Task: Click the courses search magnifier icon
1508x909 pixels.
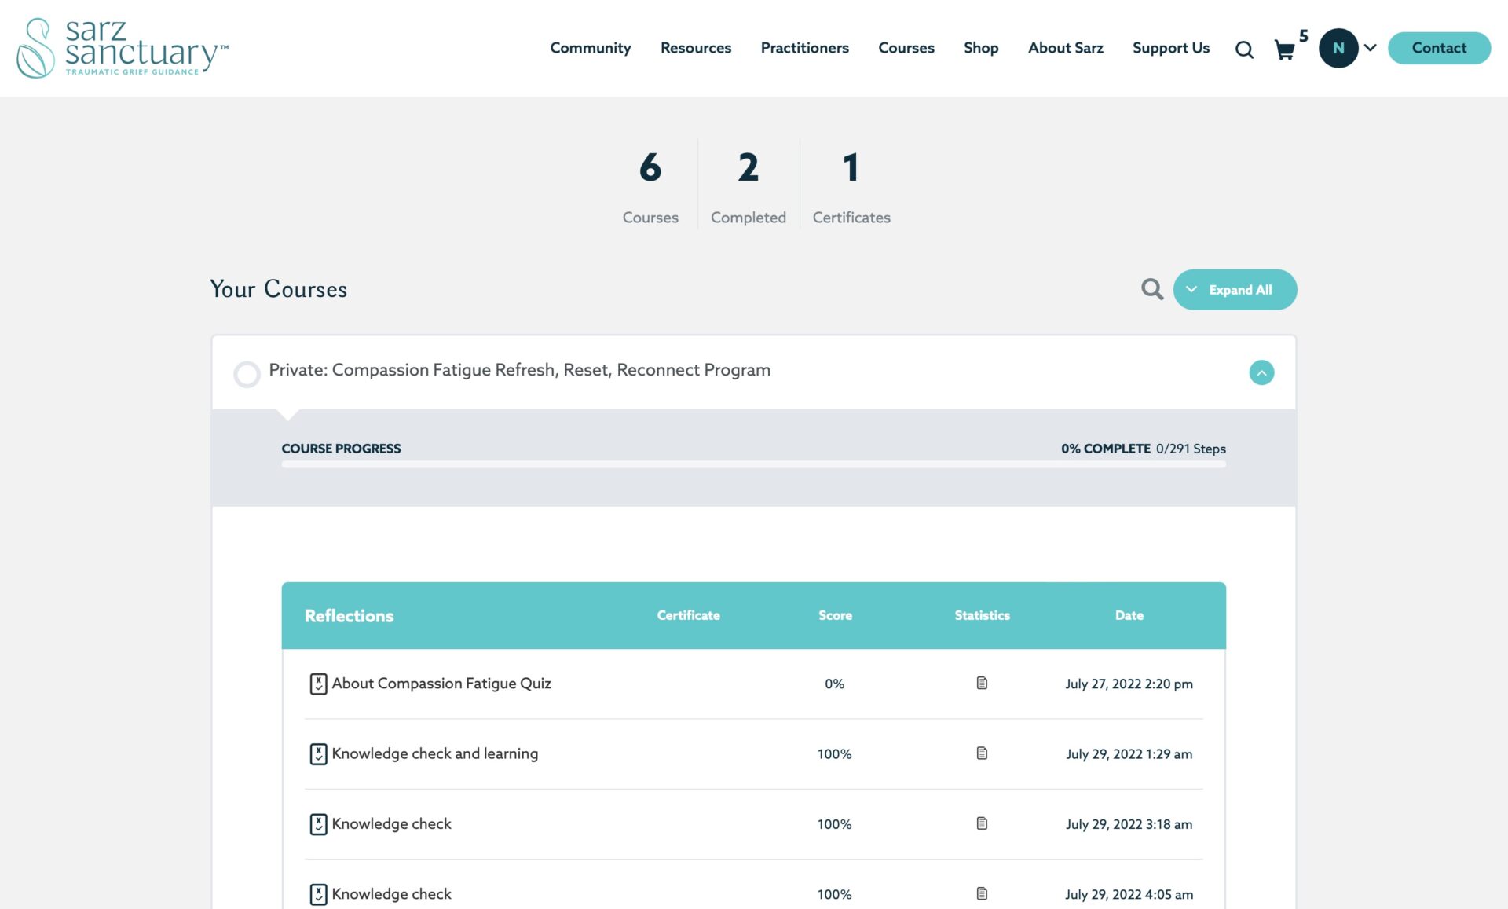Action: pyautogui.click(x=1151, y=289)
